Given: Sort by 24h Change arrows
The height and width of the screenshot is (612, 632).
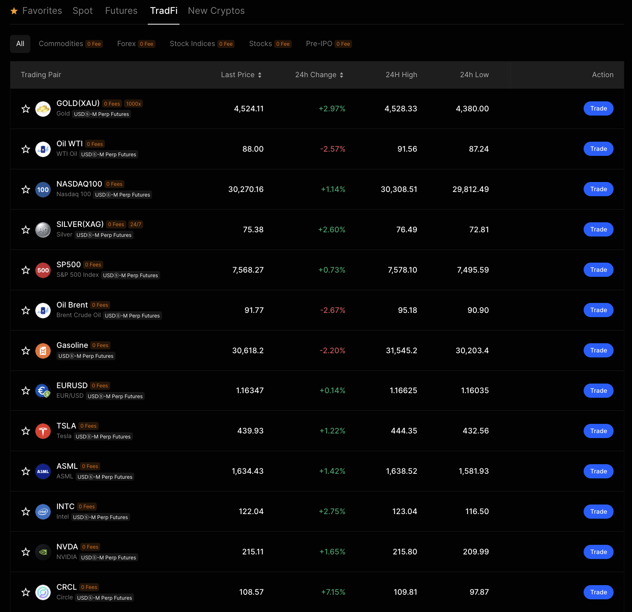Looking at the screenshot, I should (342, 75).
